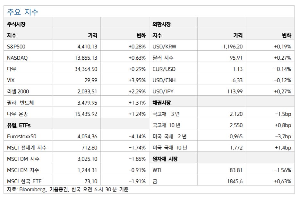Click the 채권시장 section header

(x=162, y=103)
